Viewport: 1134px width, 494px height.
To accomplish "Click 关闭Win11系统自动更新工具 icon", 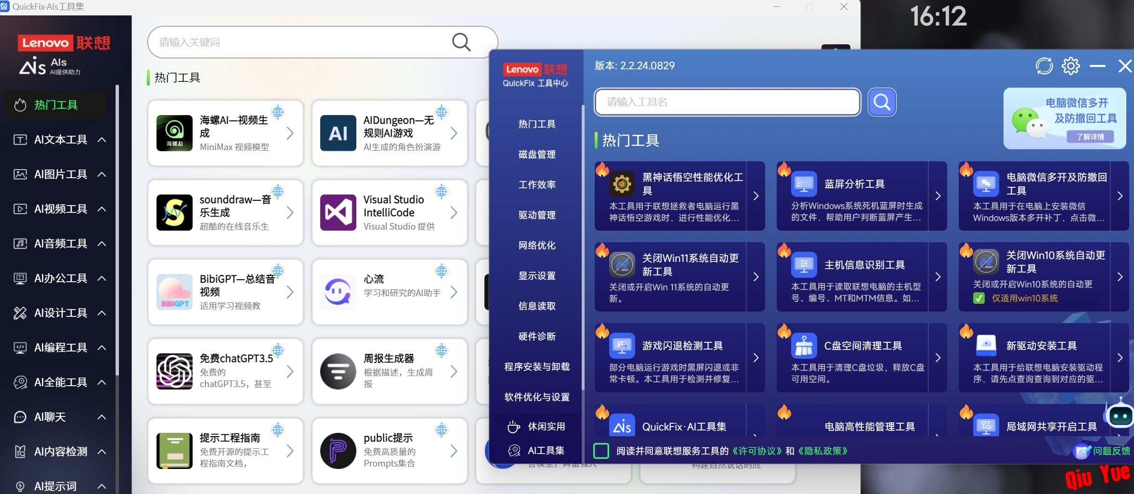I will pyautogui.click(x=622, y=264).
